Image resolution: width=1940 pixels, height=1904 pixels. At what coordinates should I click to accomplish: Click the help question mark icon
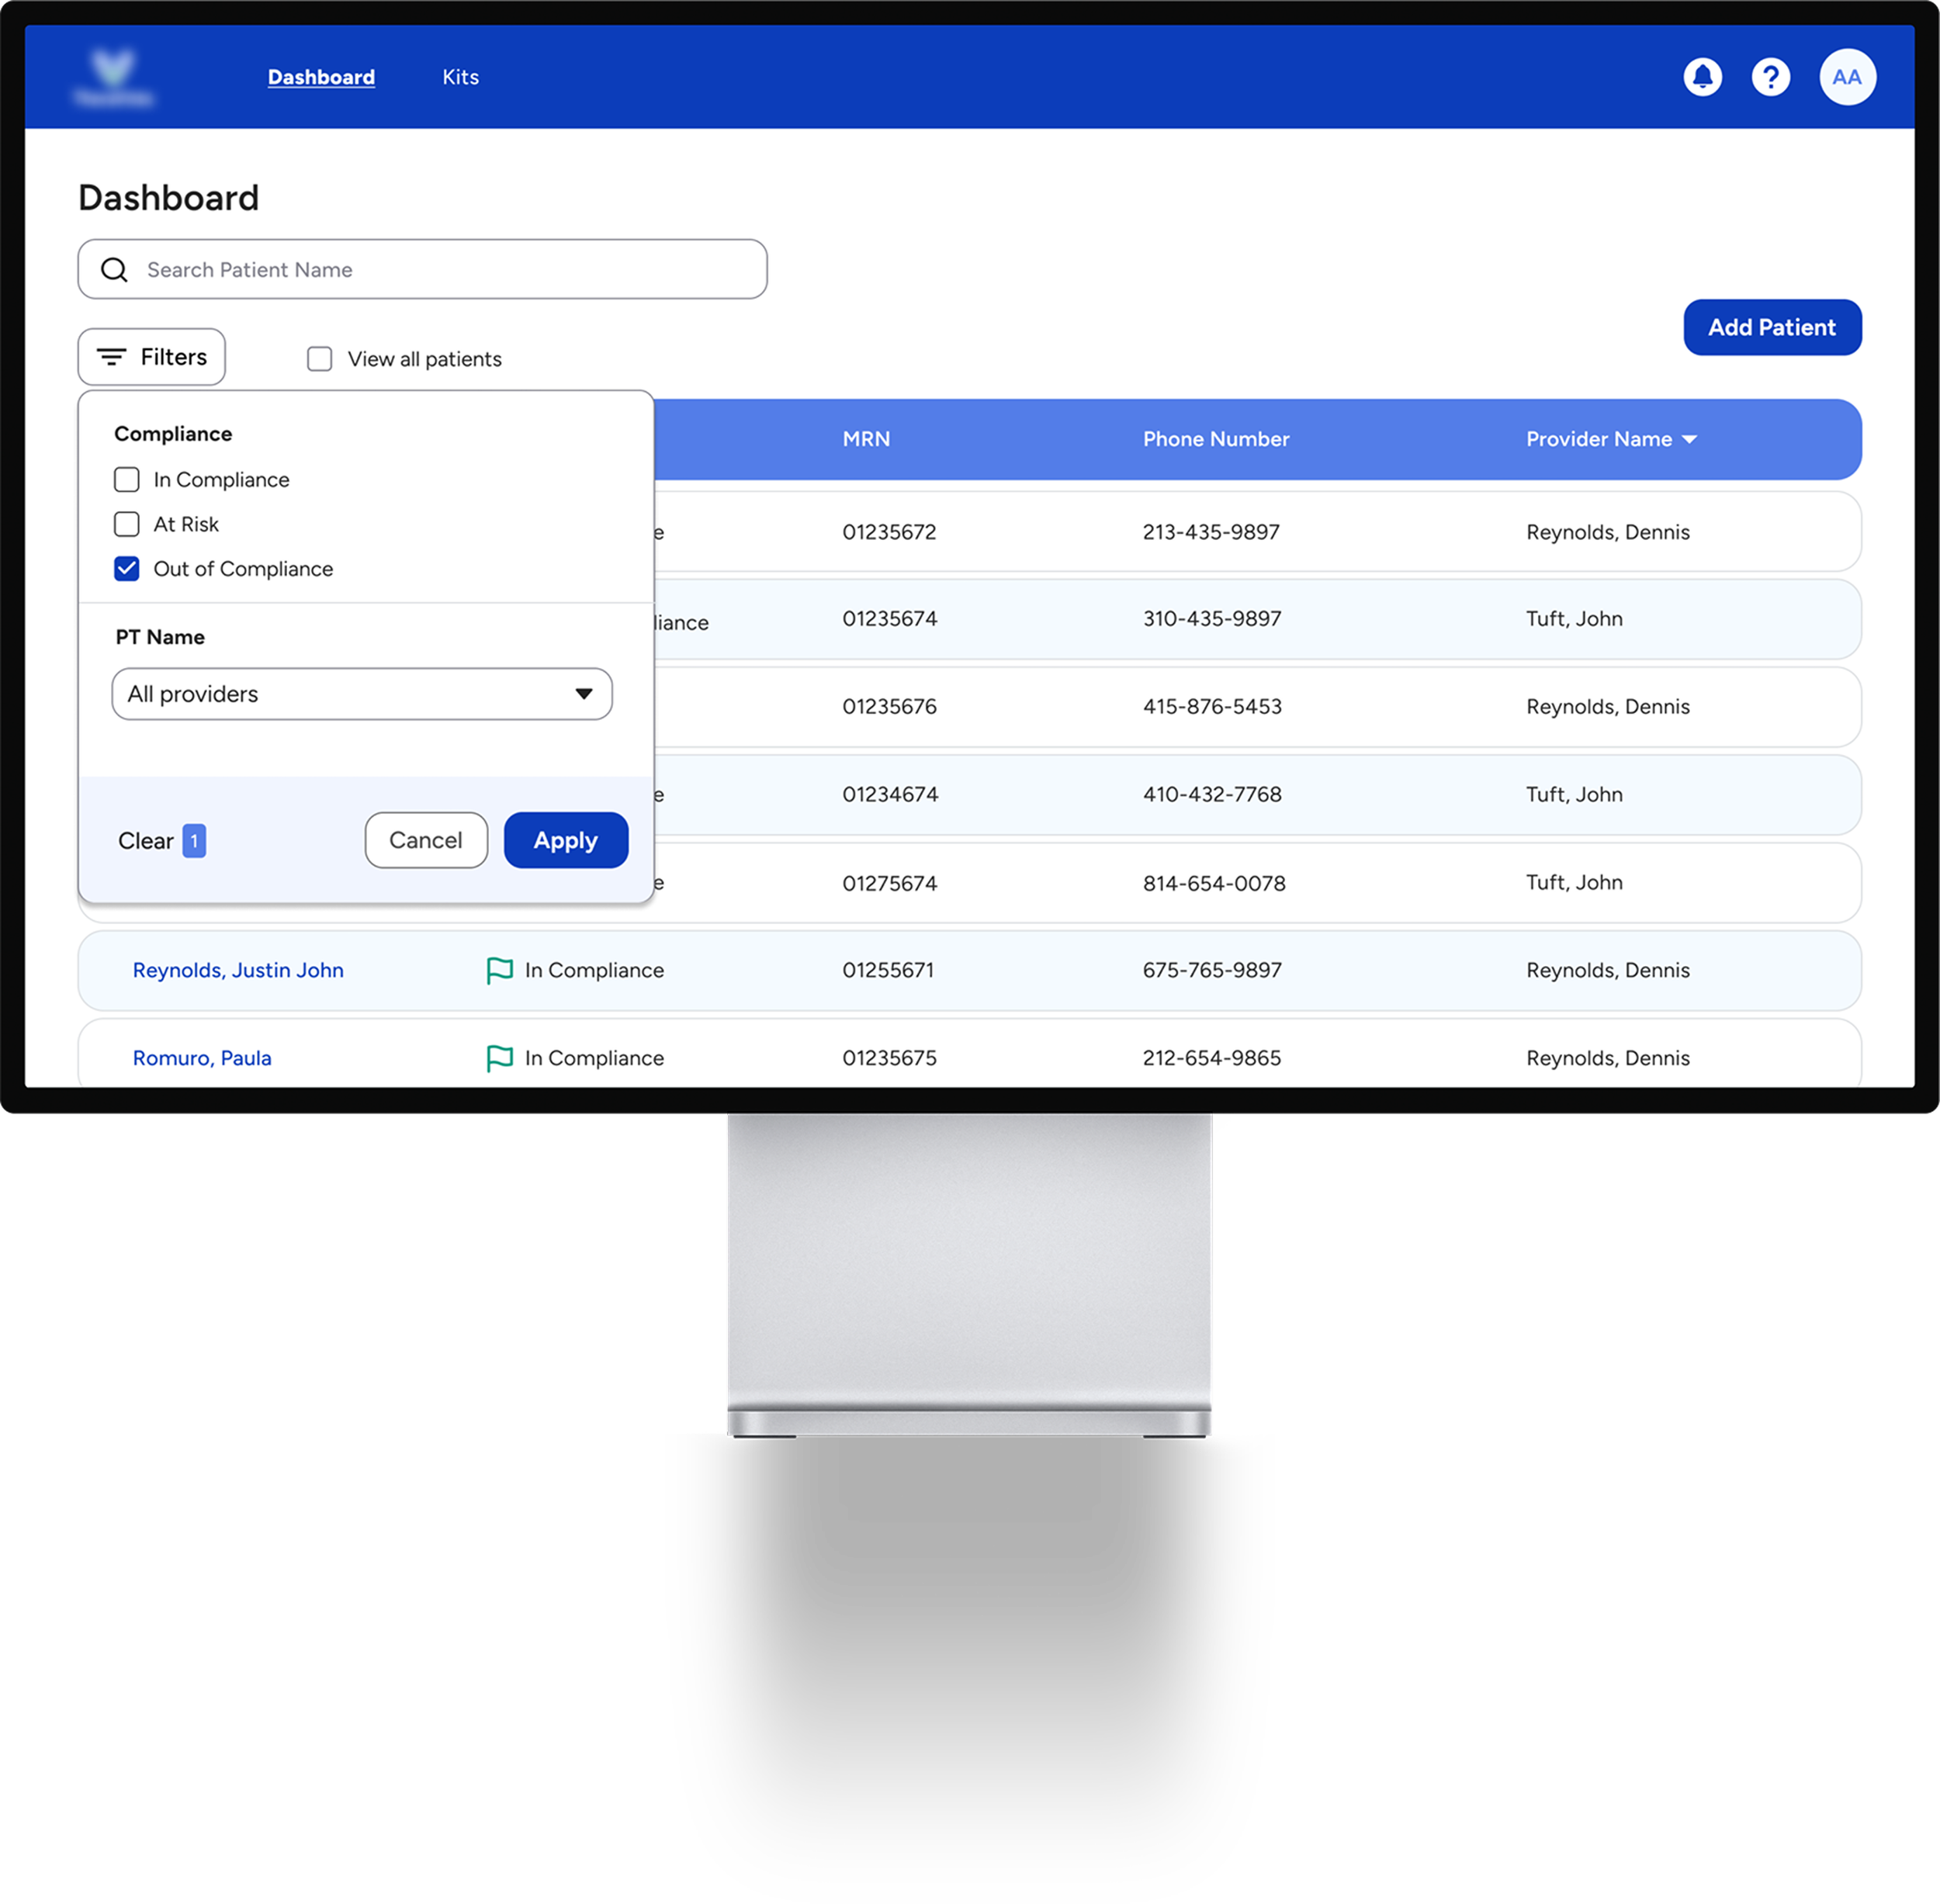point(1771,76)
